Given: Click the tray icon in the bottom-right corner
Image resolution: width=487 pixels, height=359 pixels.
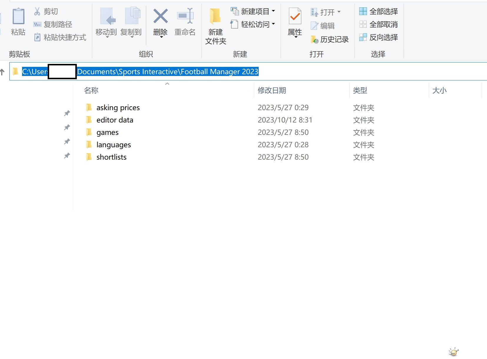Looking at the screenshot, I should click(x=453, y=352).
